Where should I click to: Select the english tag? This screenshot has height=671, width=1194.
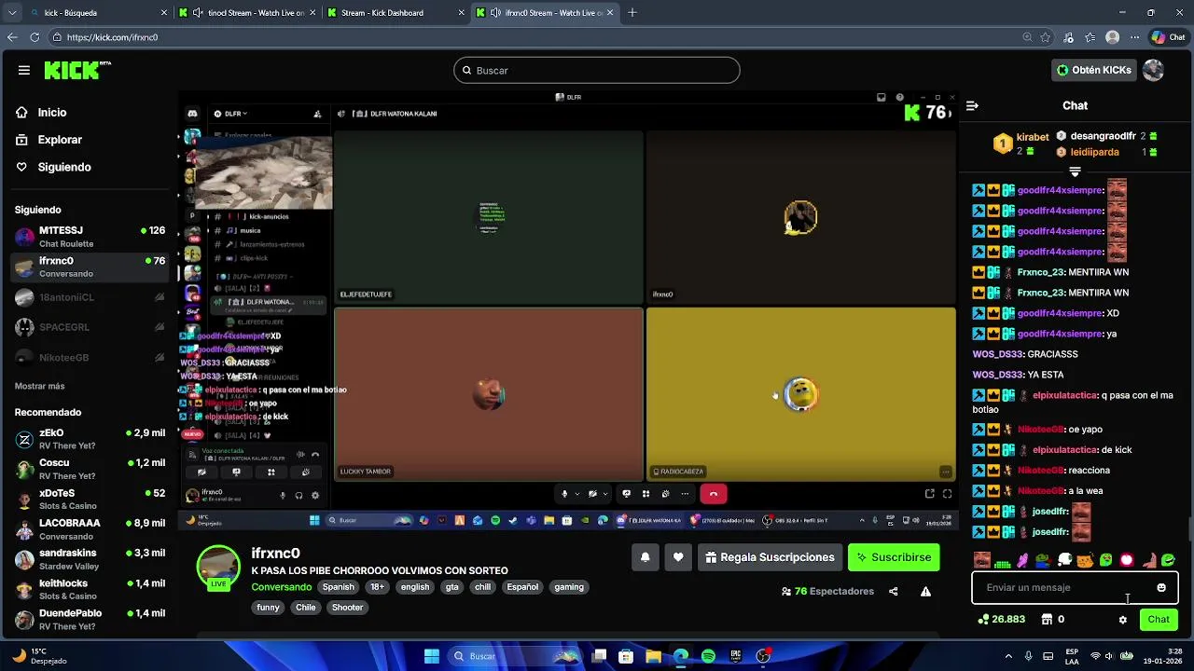click(x=414, y=587)
